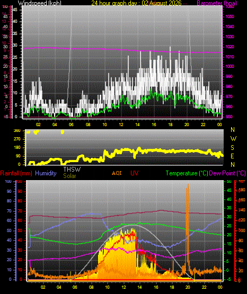247x294 pixels.
Task: Click the top "N" compass label
Action: click(233, 130)
